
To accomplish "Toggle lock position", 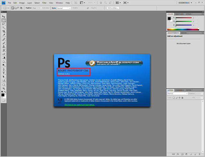I will coord(179,98).
